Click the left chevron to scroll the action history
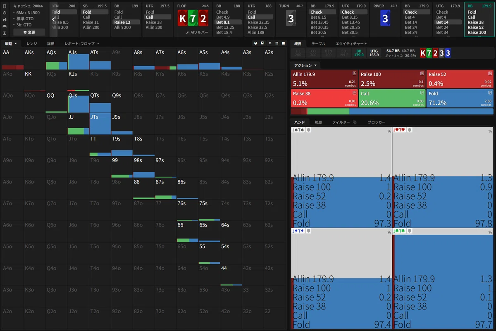Image resolution: width=496 pixels, height=331 pixels. 53,19
